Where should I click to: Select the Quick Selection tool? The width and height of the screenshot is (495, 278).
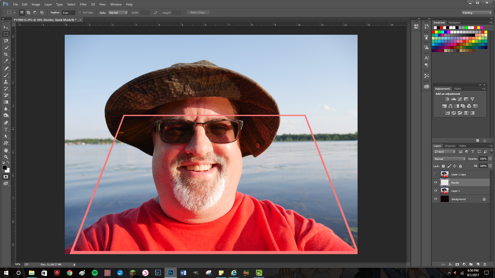(6, 48)
